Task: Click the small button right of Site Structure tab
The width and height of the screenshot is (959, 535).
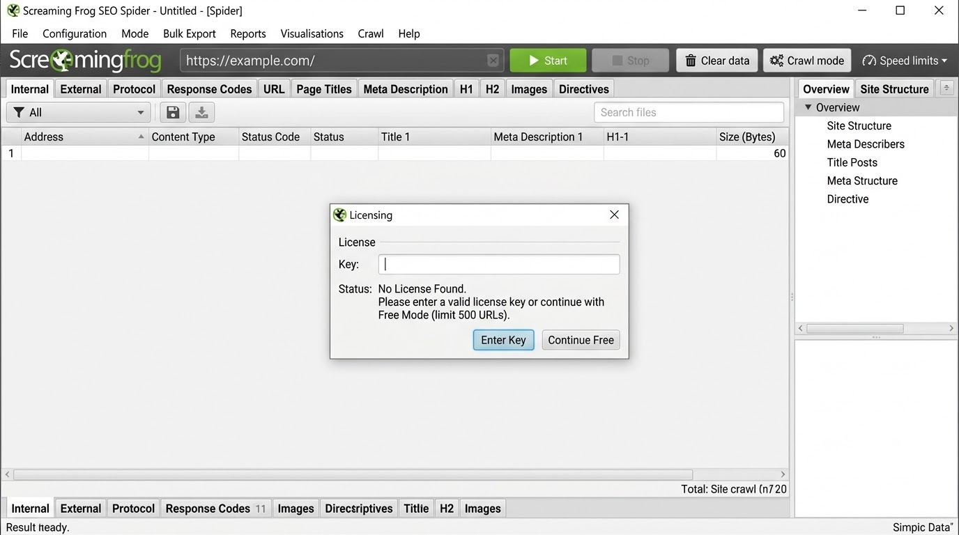Action: tap(946, 88)
